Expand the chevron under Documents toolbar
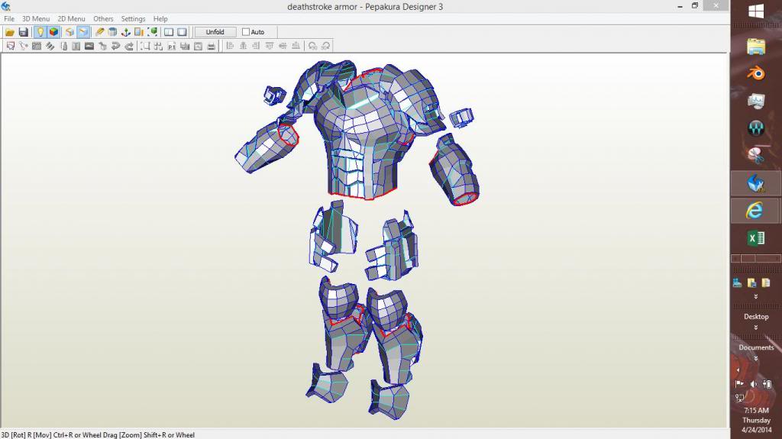The image size is (782, 439). (756, 359)
